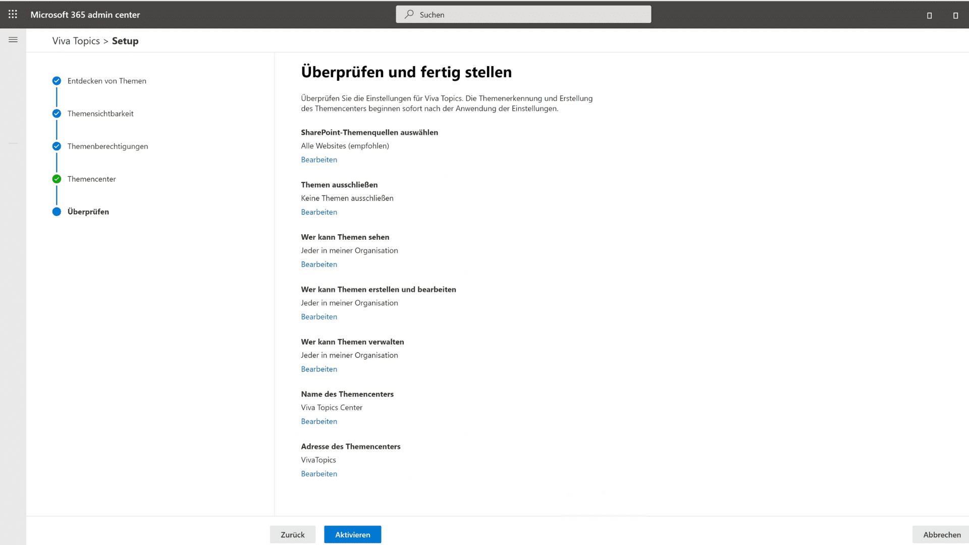Click Jeder in meiner Organisation under Themen verwalten
The height and width of the screenshot is (545, 969).
tap(349, 355)
